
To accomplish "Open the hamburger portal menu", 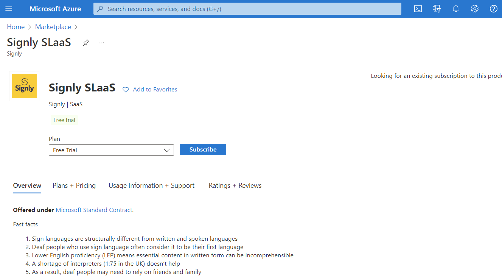I will 9,9.
